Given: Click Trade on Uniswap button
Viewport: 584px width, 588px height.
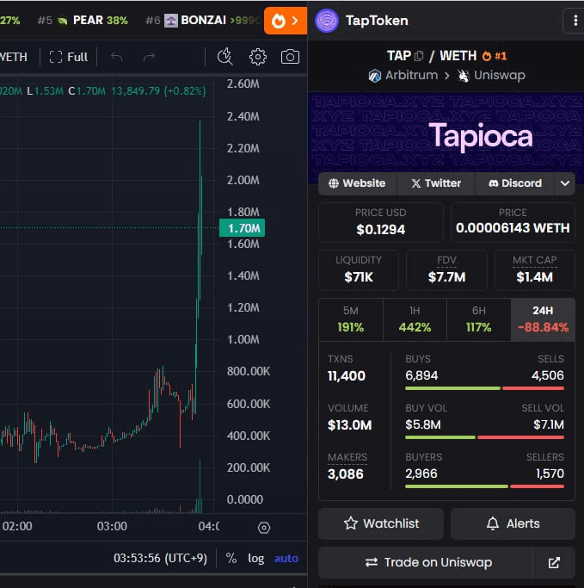Looking at the screenshot, I should point(426,562).
